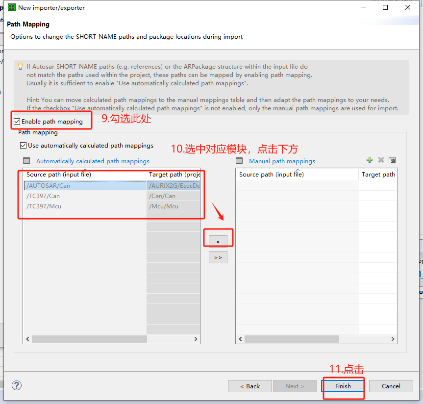The image size is (423, 404).
Task: Click the gray X delete mapping icon
Action: [x=381, y=160]
